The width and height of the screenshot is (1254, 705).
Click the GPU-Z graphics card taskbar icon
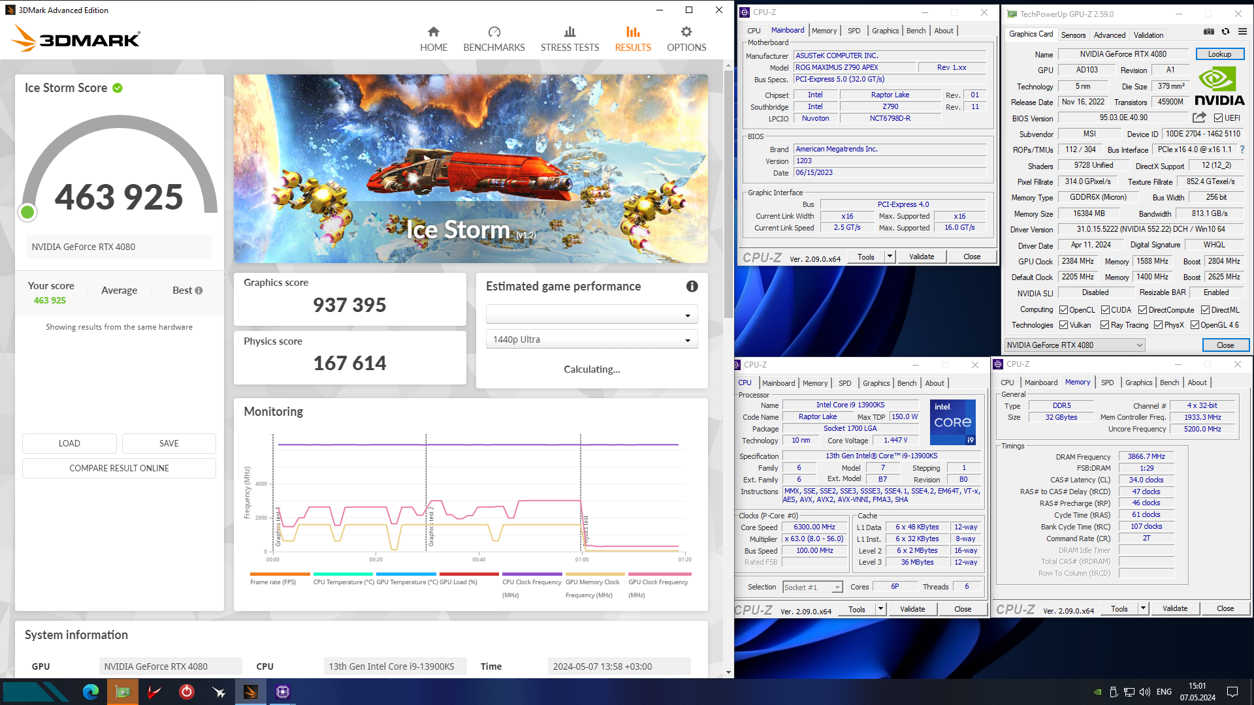point(123,692)
